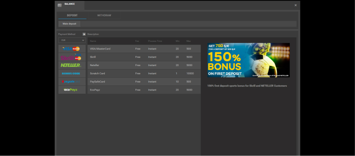355x156 pixels.
Task: Click the wallet icon beside Balance
Action: click(60, 5)
